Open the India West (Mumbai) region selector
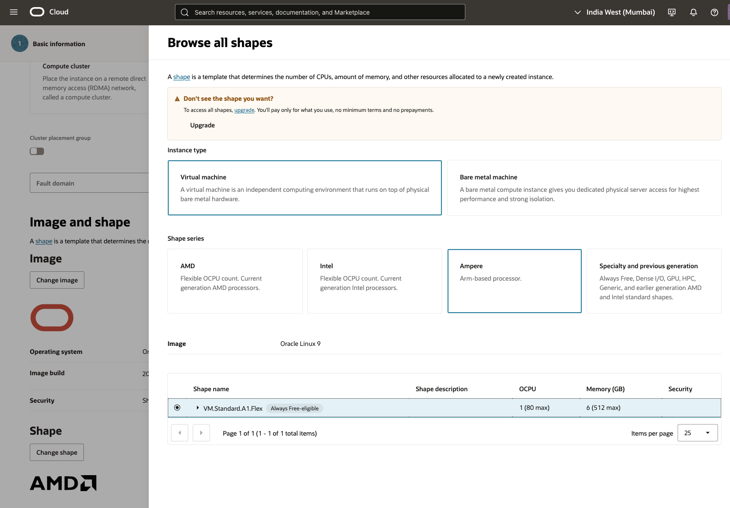Image resolution: width=730 pixels, height=508 pixels. tap(615, 12)
